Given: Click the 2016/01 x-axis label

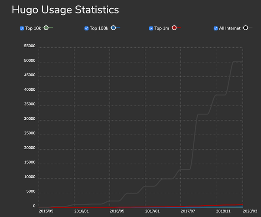Looking at the screenshot, I should tap(82, 211).
